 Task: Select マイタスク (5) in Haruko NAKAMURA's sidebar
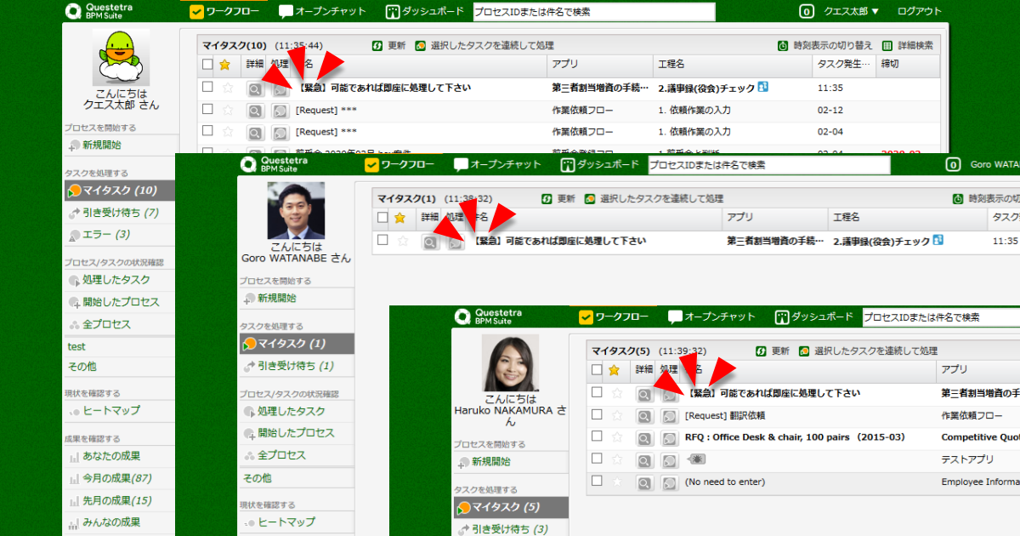click(x=510, y=507)
